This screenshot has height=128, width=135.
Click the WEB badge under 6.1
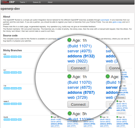[x=19, y=72]
